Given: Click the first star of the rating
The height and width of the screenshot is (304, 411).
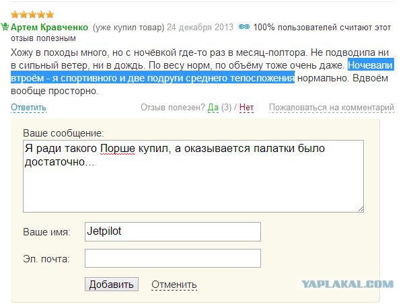Looking at the screenshot, I should click(15, 14).
